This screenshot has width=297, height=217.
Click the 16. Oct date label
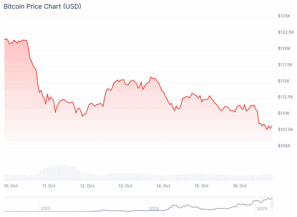239,186
